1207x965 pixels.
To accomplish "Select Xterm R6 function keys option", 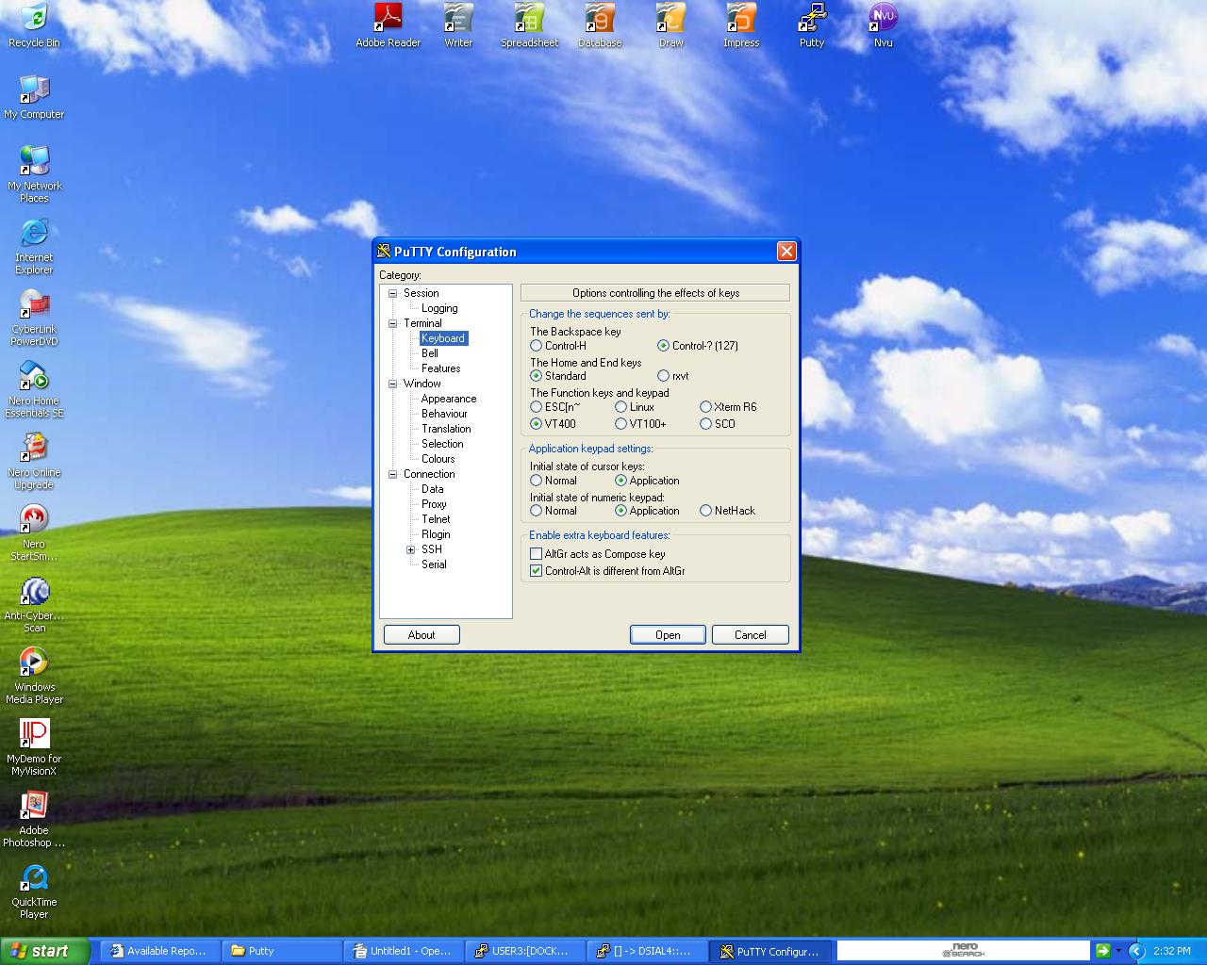I will pyautogui.click(x=728, y=407).
